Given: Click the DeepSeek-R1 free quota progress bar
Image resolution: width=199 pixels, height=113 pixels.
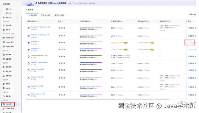Looking at the screenshot, I should click(91, 42).
